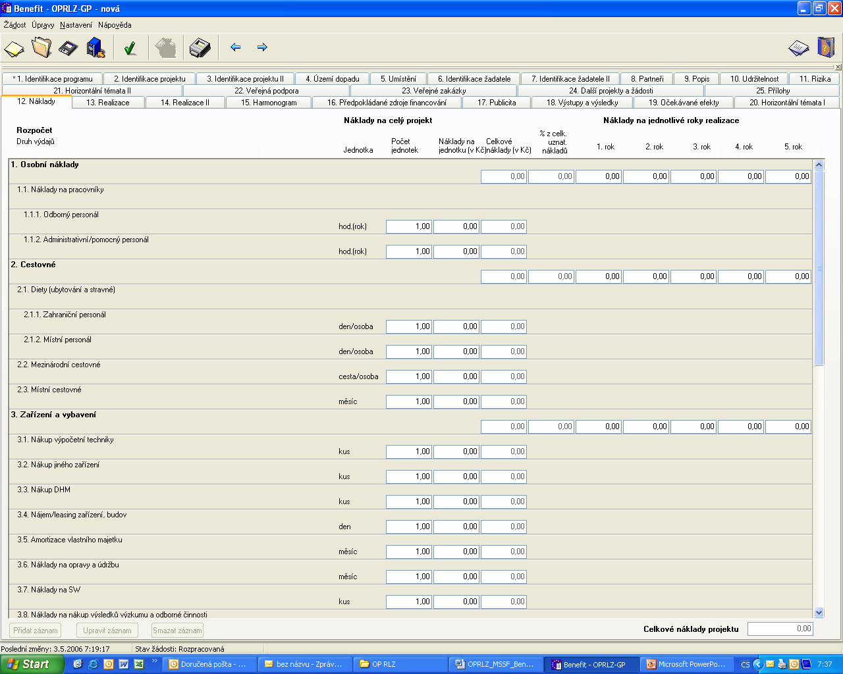Image resolution: width=843 pixels, height=674 pixels.
Task: Click unit count field for Zahraniční personál
Action: click(409, 326)
